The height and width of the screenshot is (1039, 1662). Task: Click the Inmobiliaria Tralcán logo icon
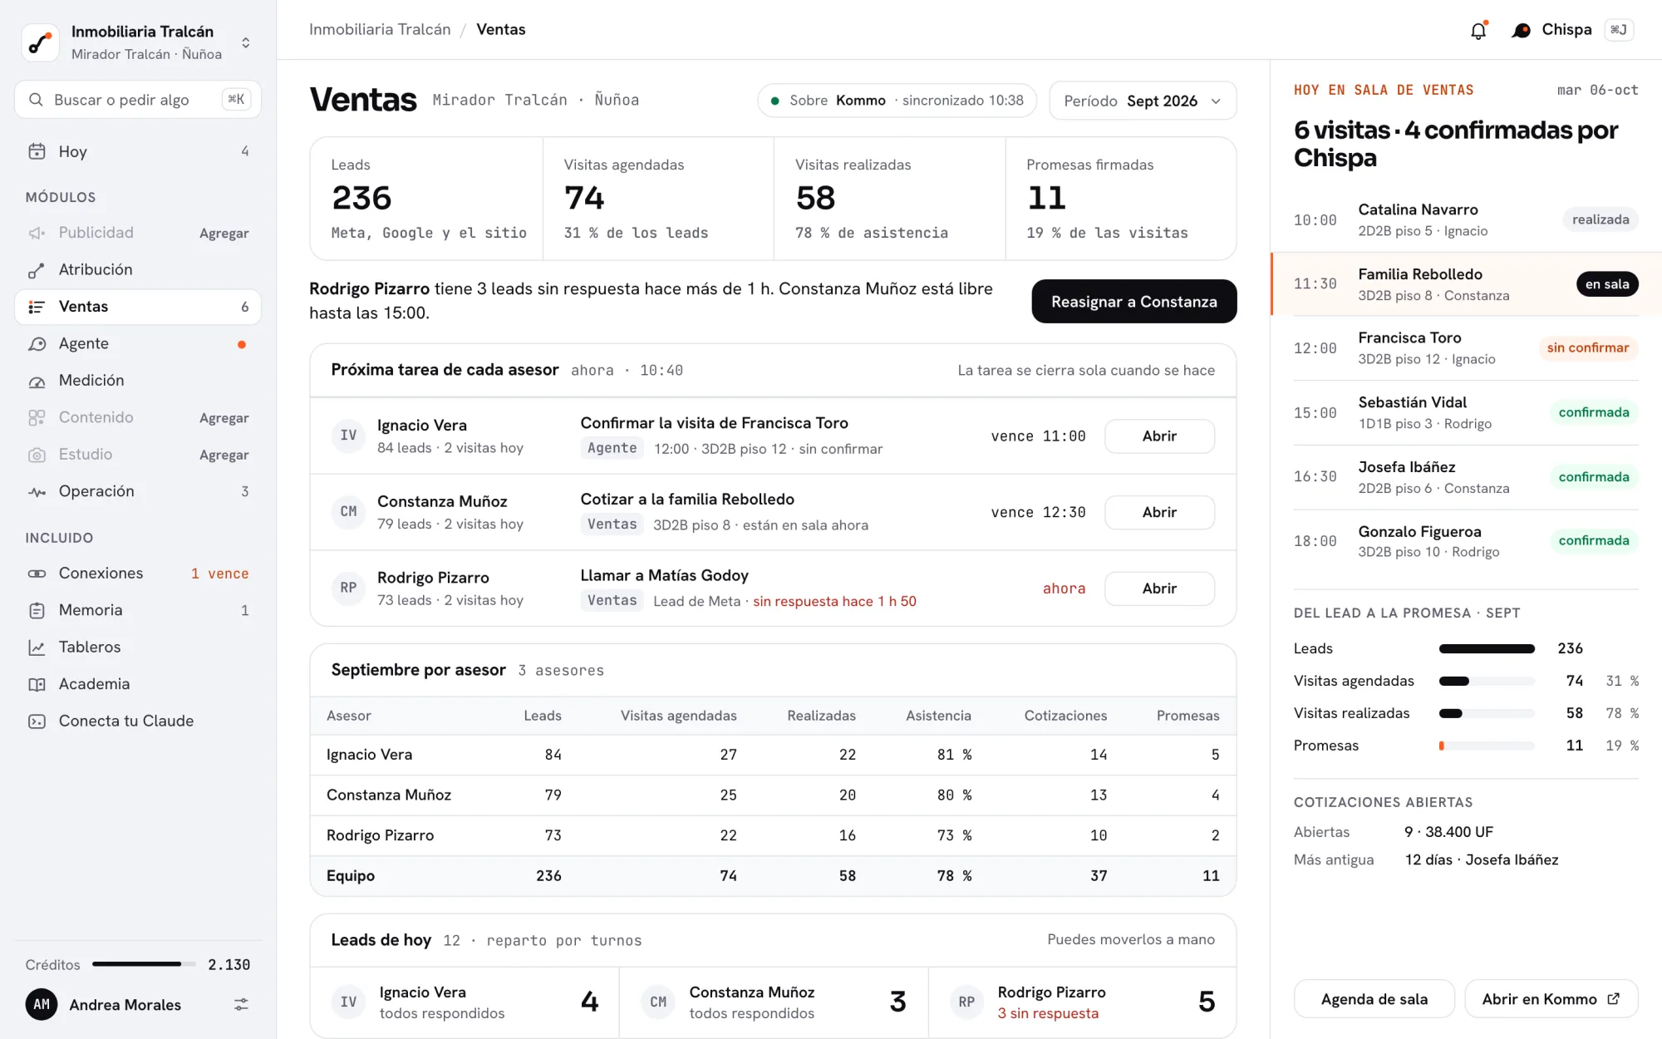[x=40, y=42]
